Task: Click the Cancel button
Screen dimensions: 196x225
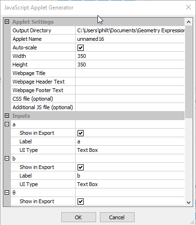Action: click(x=117, y=217)
